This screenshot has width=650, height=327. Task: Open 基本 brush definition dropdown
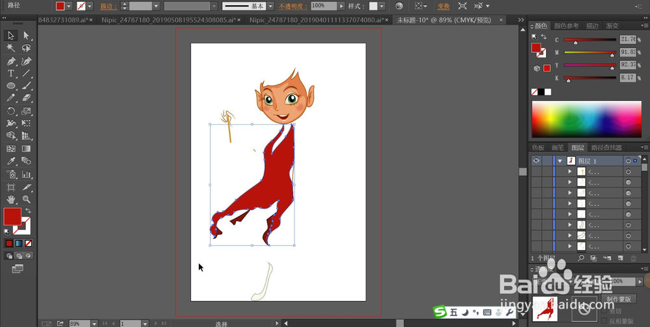[x=270, y=7]
